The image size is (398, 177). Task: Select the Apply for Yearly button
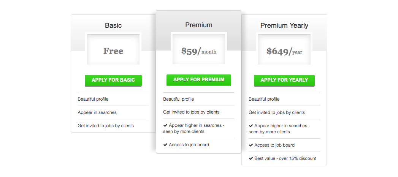[284, 80]
